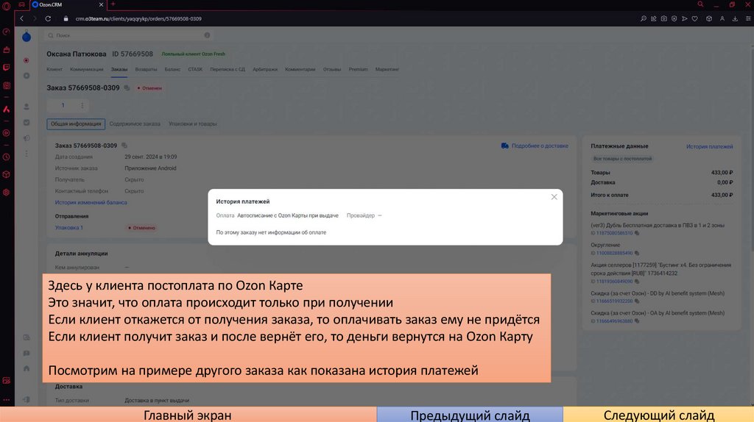Viewport: 754px width, 422px height.
Task: Click the user icon in CRM sidebar
Action: (27, 107)
